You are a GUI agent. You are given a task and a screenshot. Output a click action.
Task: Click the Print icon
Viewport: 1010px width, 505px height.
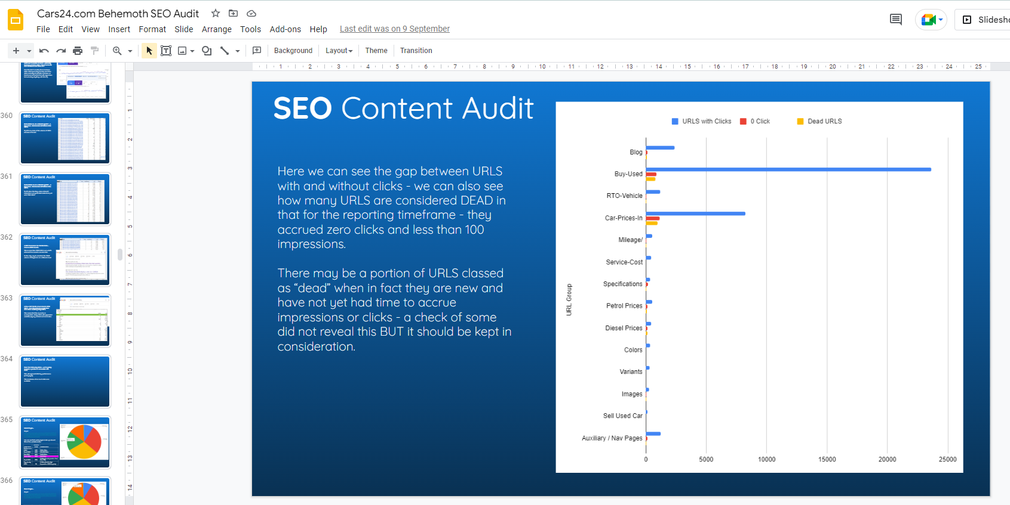click(x=78, y=51)
